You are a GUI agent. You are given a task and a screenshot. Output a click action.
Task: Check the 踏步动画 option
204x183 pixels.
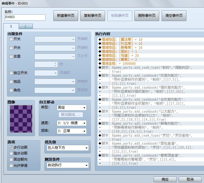(11, 153)
